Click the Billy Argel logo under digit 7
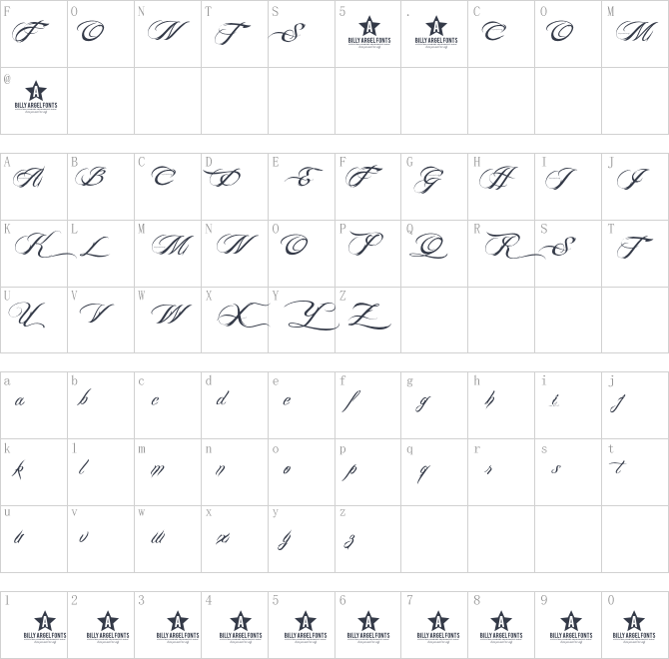This screenshot has width=669, height=659. click(x=436, y=626)
